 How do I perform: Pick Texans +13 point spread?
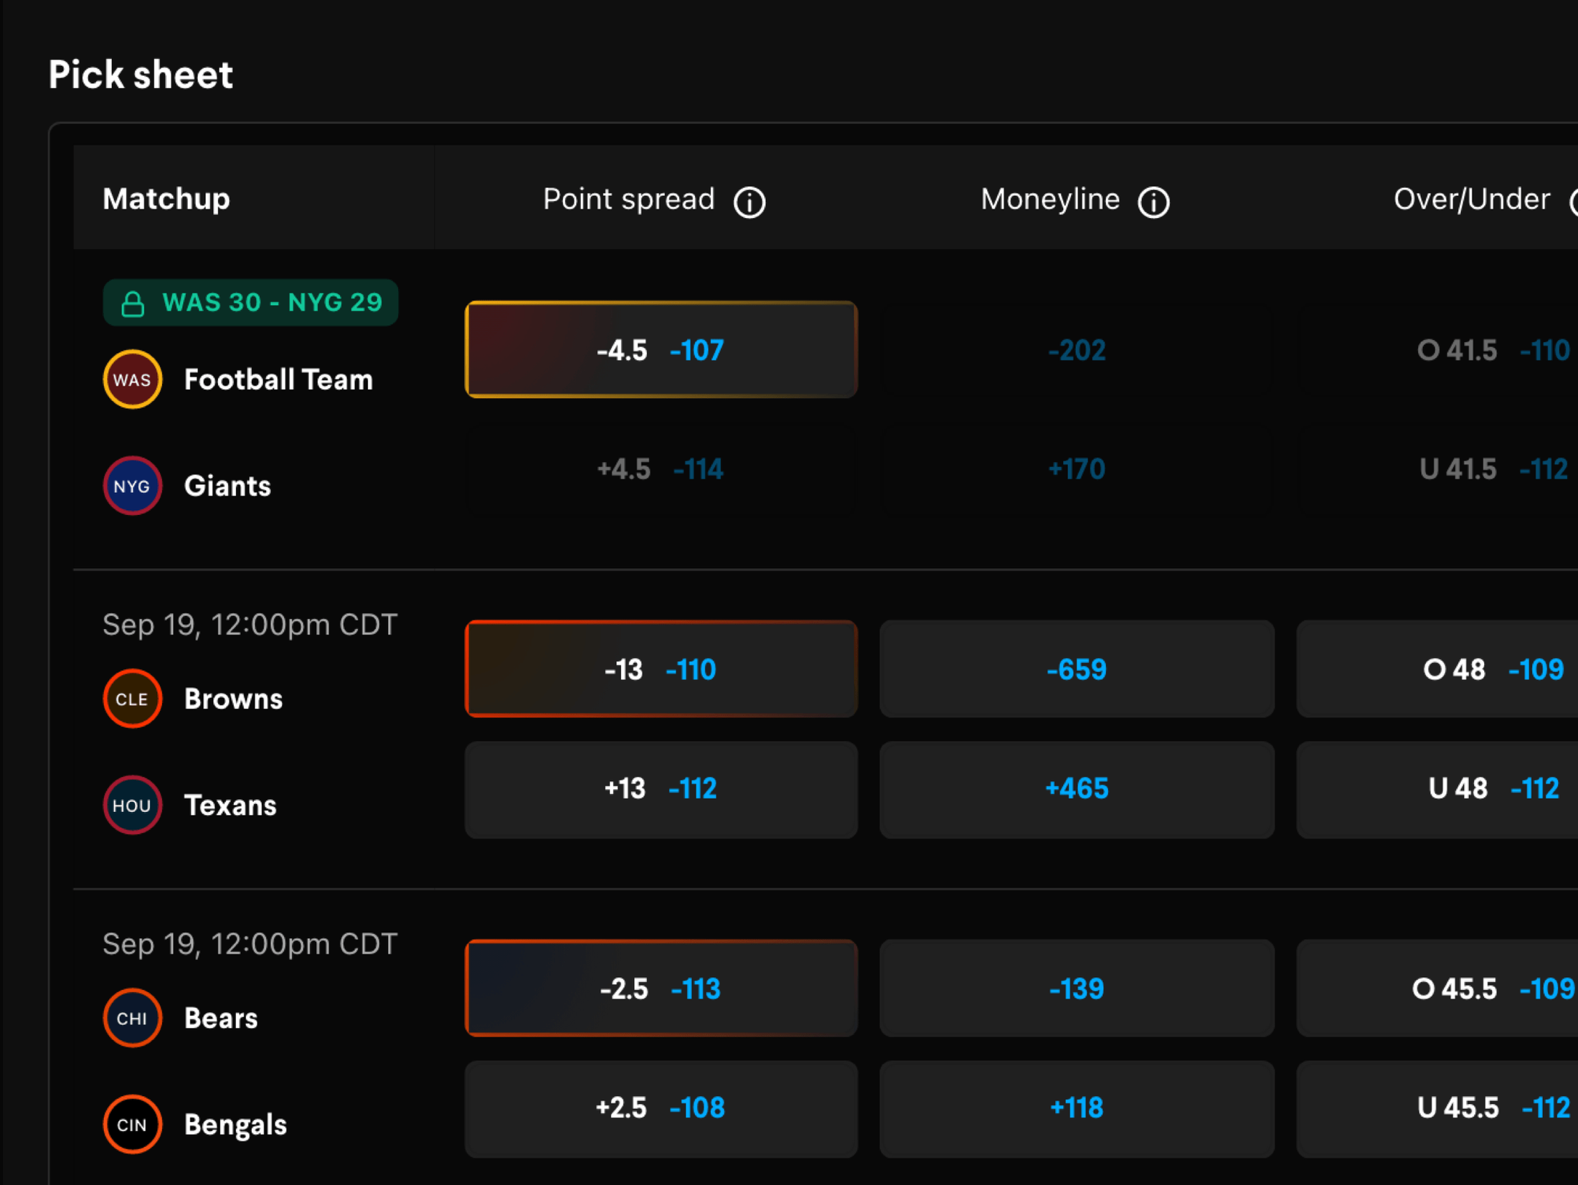[x=661, y=789]
